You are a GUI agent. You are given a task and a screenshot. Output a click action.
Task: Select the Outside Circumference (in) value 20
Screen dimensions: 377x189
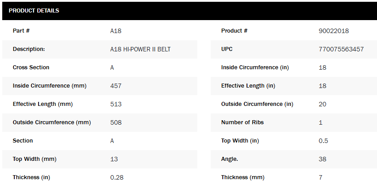coord(322,104)
